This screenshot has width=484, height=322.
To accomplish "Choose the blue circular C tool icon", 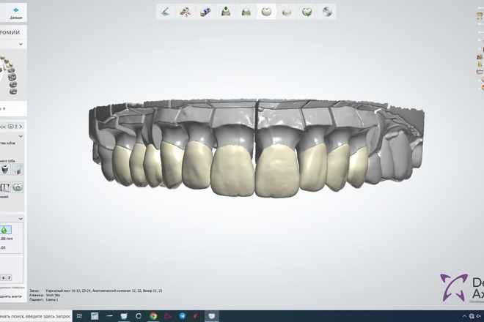I will pos(18,187).
